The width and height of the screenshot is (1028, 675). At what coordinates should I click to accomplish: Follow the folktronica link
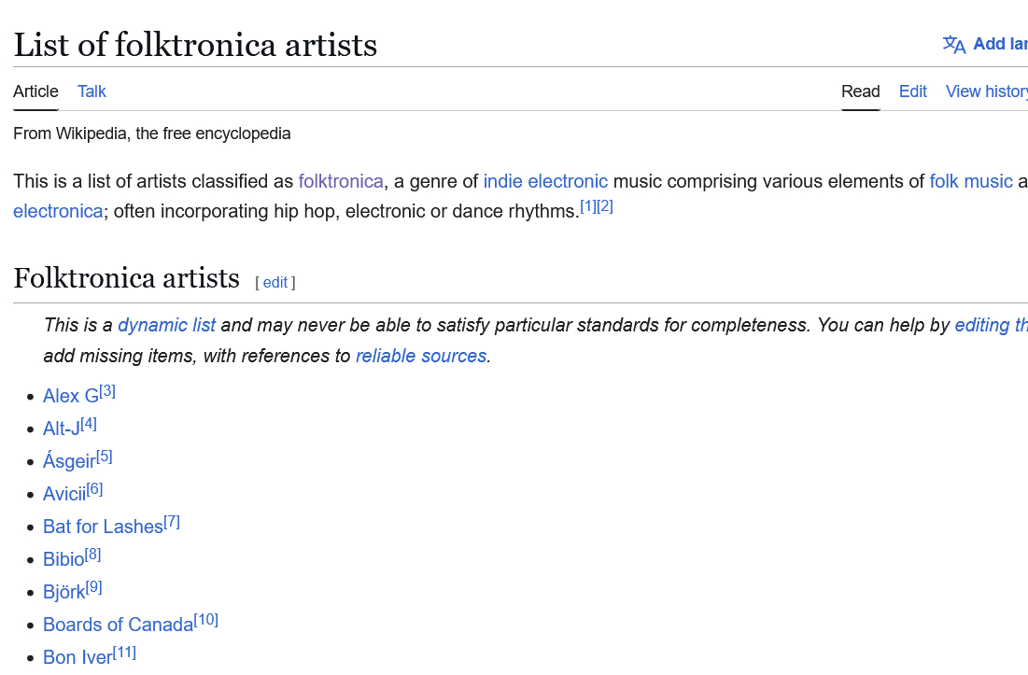[341, 181]
